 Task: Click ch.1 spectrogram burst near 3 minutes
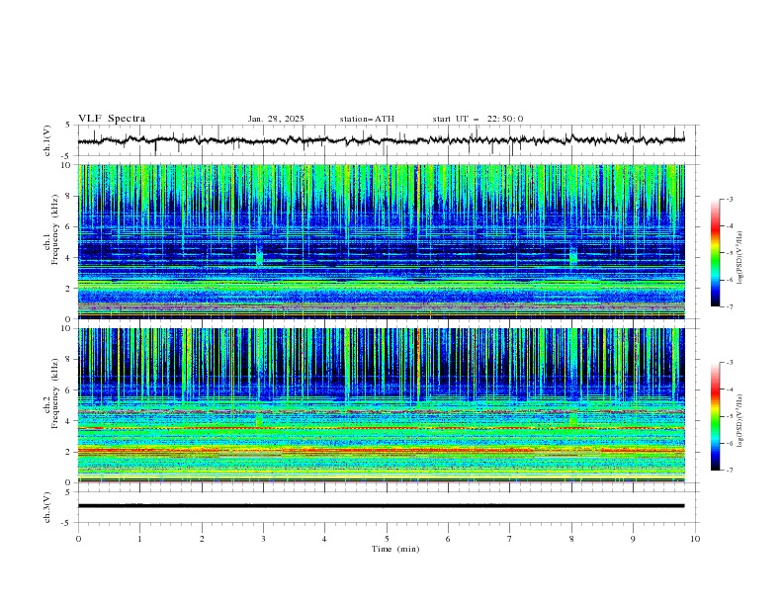tap(259, 256)
